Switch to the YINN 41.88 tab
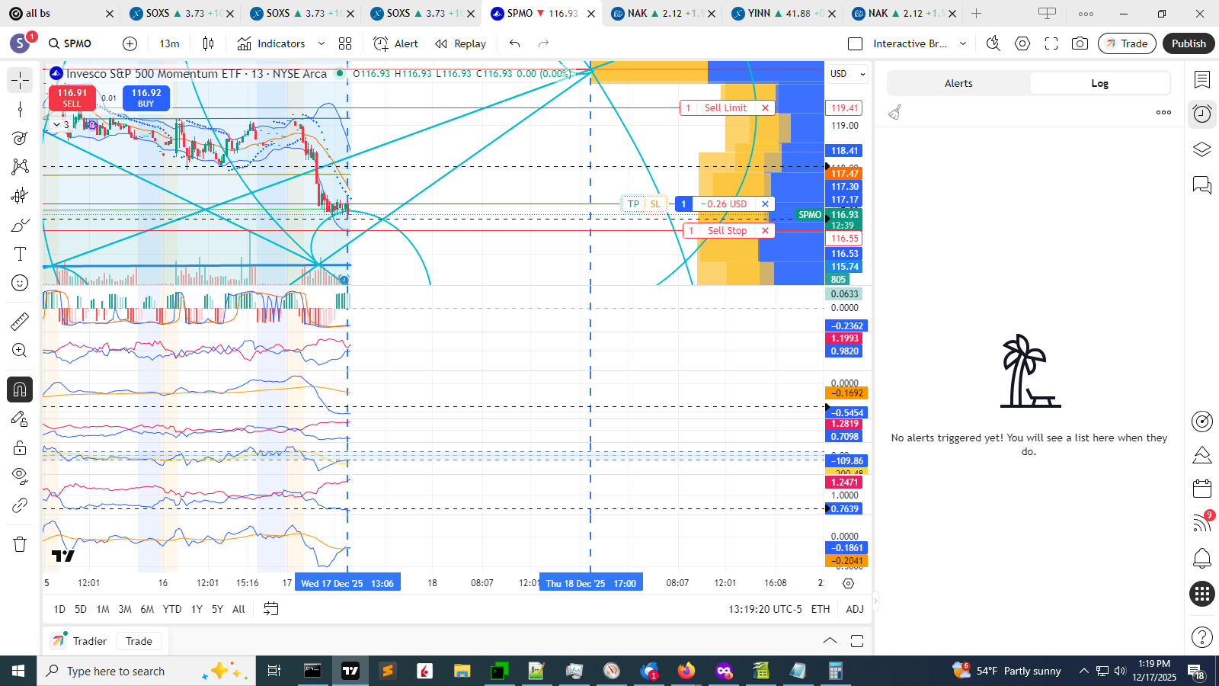This screenshot has height=686, width=1219. 781,13
